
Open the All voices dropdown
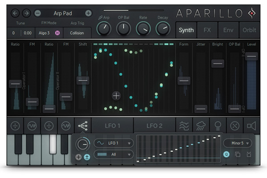click(113, 154)
